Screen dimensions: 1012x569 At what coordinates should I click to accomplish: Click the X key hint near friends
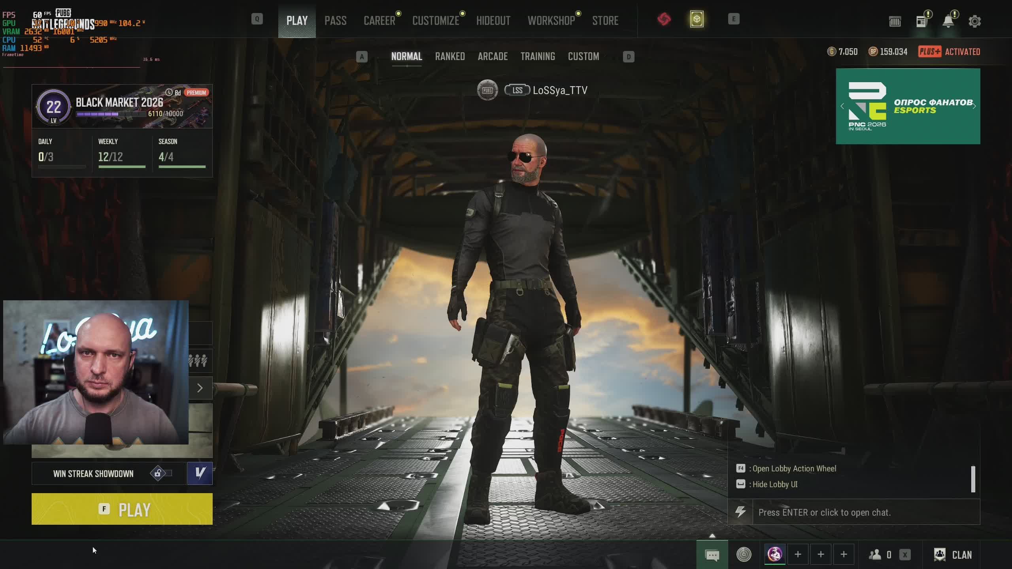coord(905,555)
